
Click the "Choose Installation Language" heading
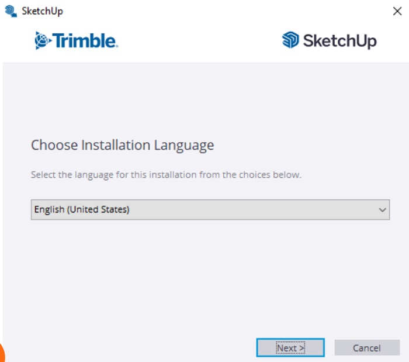point(122,145)
